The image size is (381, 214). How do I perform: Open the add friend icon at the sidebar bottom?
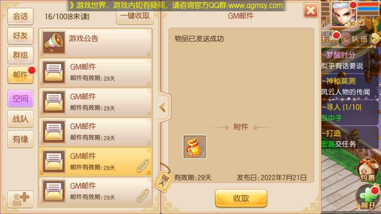[x=20, y=199]
